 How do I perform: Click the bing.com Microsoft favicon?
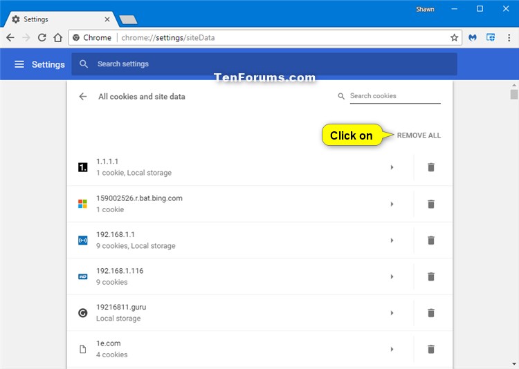click(83, 204)
